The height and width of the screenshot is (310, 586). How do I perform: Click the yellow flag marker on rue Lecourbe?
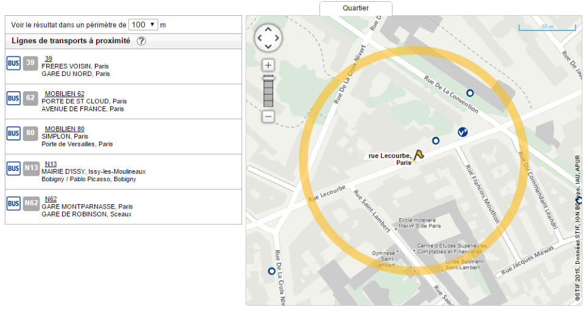pyautogui.click(x=419, y=155)
